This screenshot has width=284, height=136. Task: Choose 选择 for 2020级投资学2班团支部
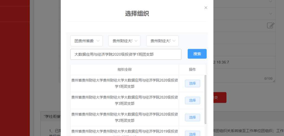(x=192, y=117)
